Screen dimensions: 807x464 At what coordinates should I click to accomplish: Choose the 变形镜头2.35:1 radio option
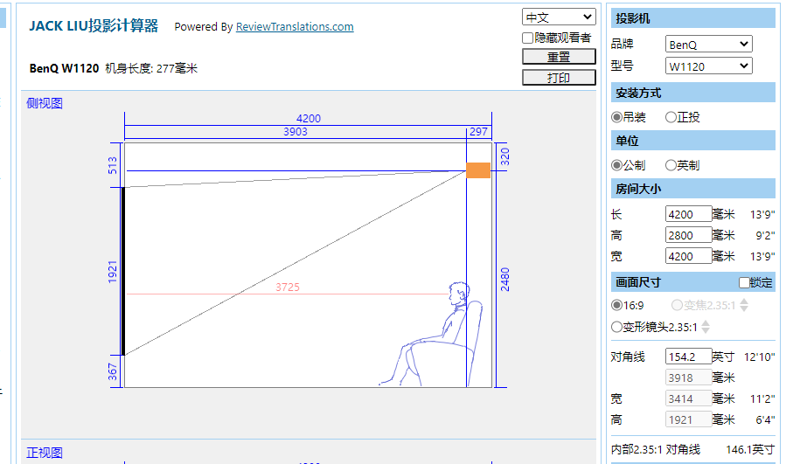coord(616,327)
